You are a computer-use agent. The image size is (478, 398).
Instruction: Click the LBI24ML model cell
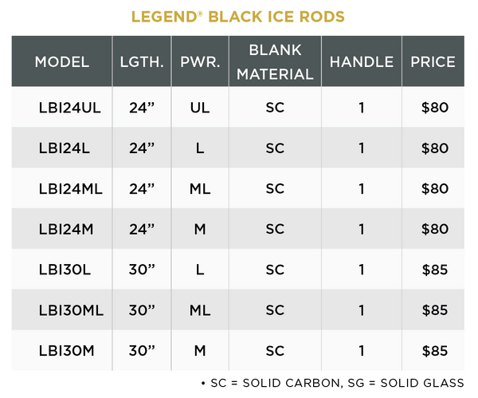[x=69, y=188]
